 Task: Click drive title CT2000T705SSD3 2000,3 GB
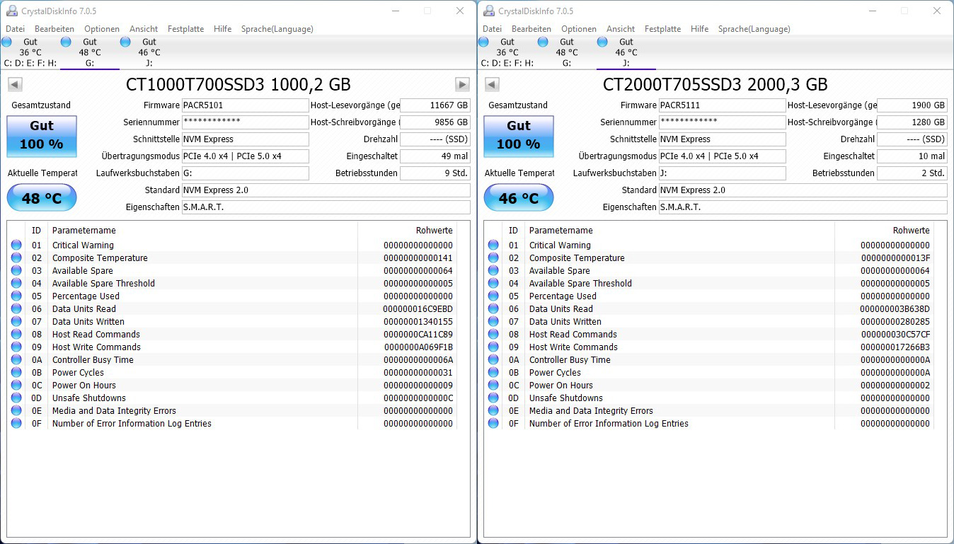[715, 85]
